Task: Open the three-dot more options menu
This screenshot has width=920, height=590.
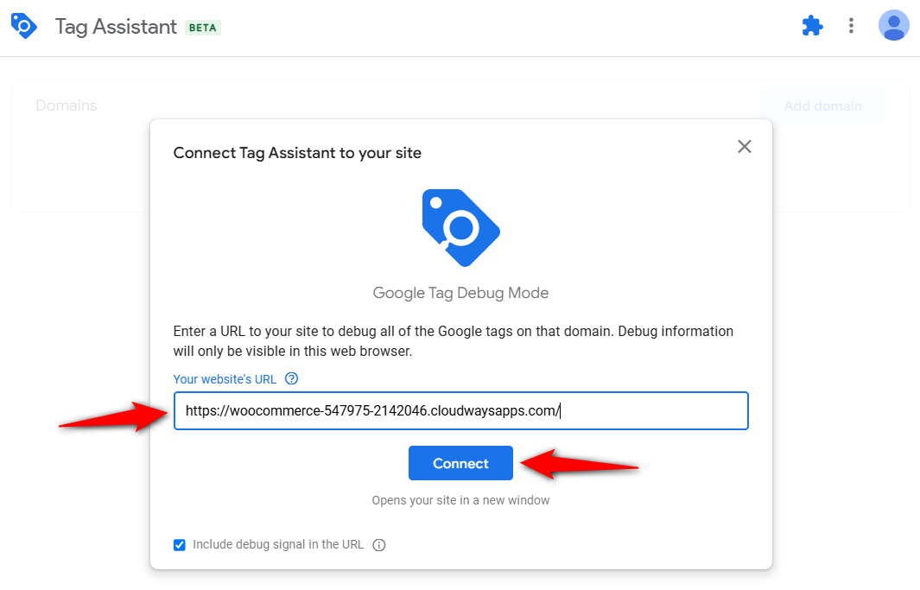Action: (851, 26)
